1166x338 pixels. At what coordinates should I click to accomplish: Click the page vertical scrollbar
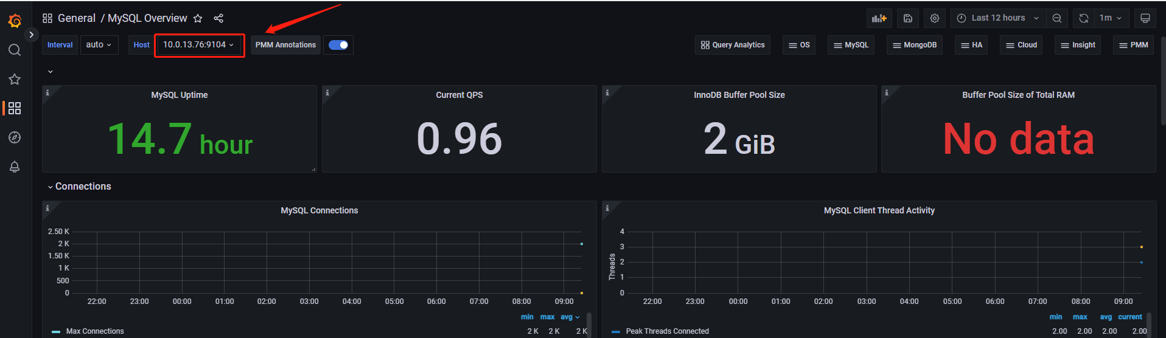[1163, 81]
